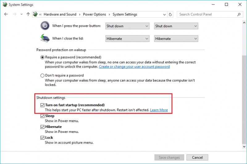Click the Back navigation arrow

click(x=6, y=14)
